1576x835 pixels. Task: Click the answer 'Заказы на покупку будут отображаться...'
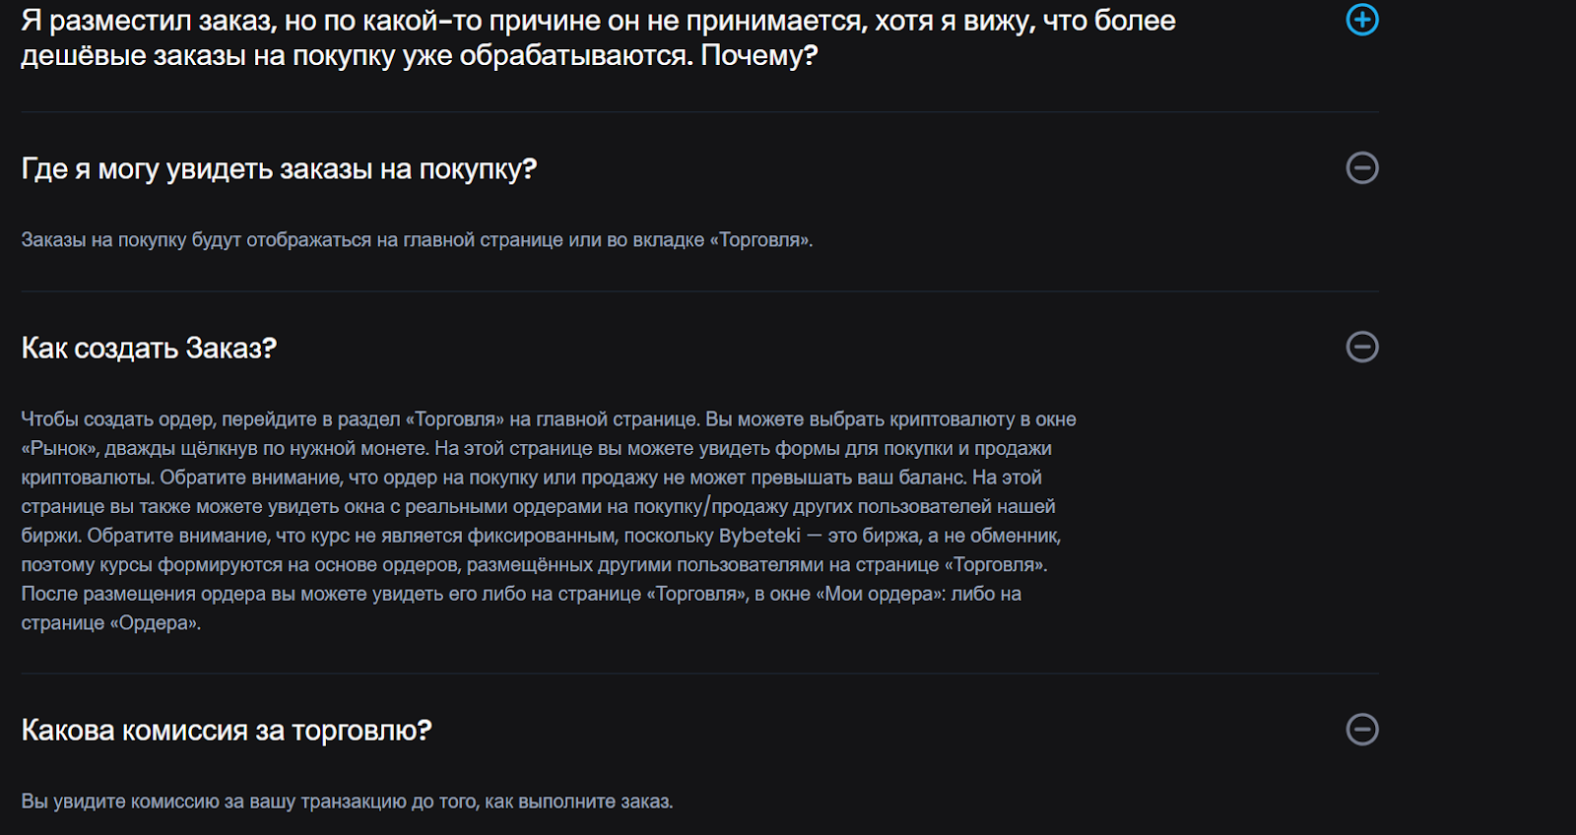pyautogui.click(x=417, y=240)
